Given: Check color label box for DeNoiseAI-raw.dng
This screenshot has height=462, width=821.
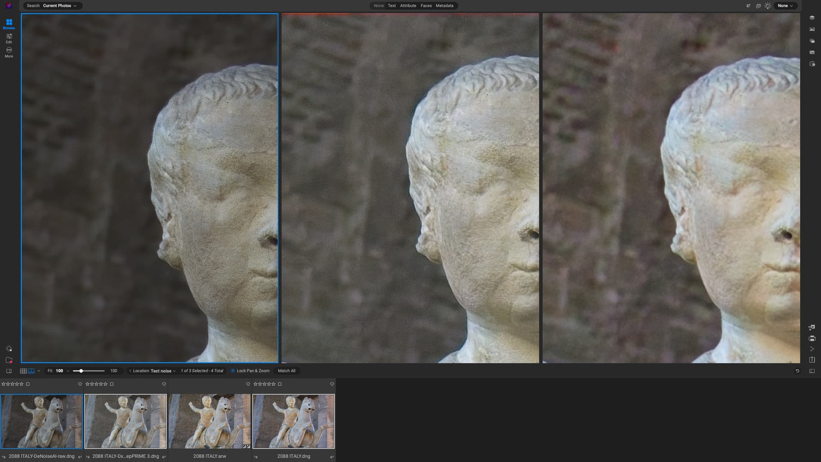Looking at the screenshot, I should (x=28, y=384).
